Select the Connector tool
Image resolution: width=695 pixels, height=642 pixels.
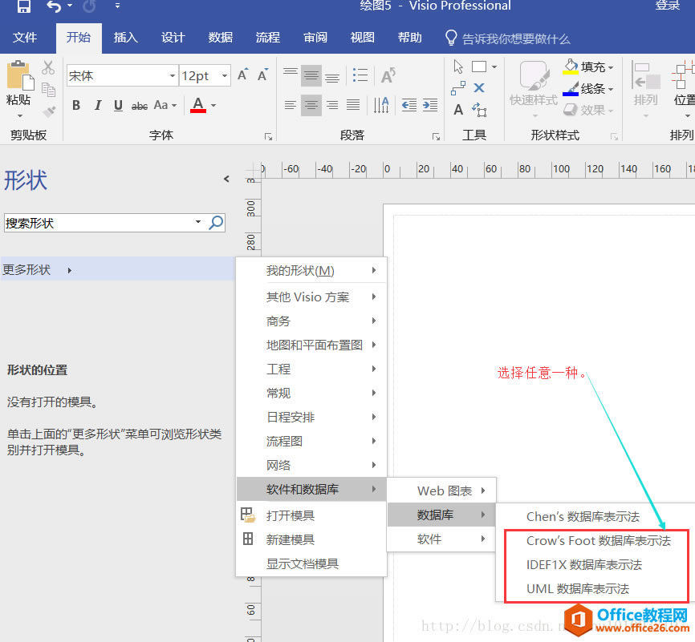(x=458, y=88)
